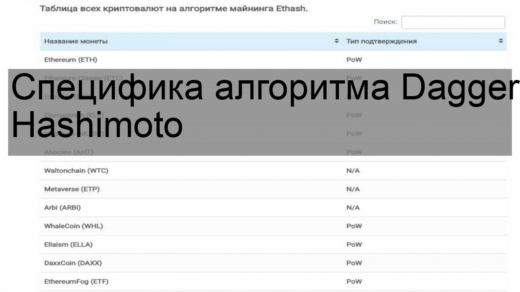The height and width of the screenshot is (292, 520).
Task: Sort by Название монеты column arrows
Action: pos(336,41)
